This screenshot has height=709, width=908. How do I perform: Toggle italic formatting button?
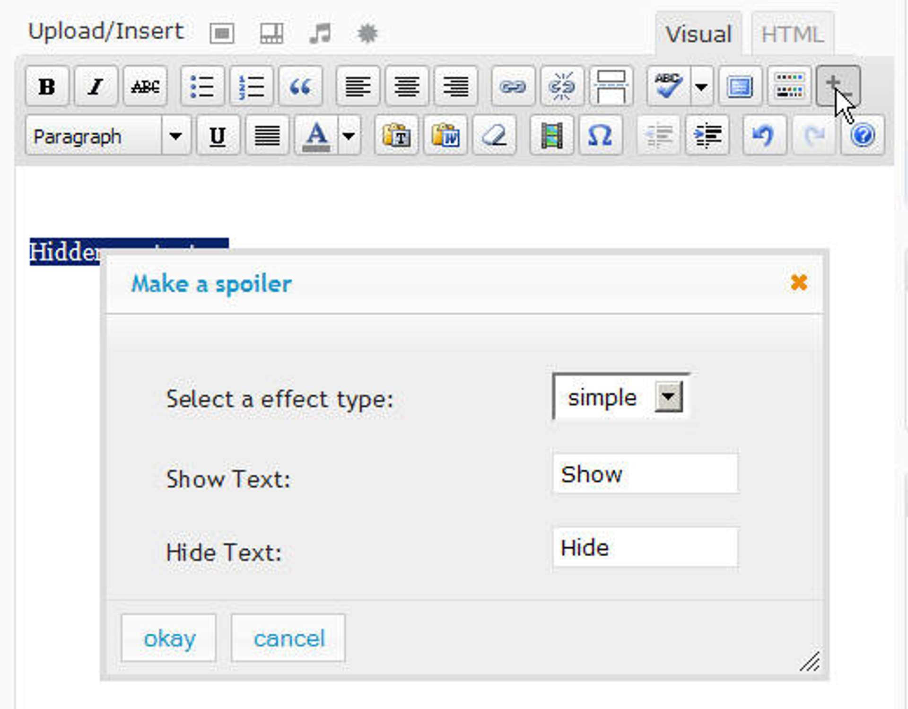96,87
